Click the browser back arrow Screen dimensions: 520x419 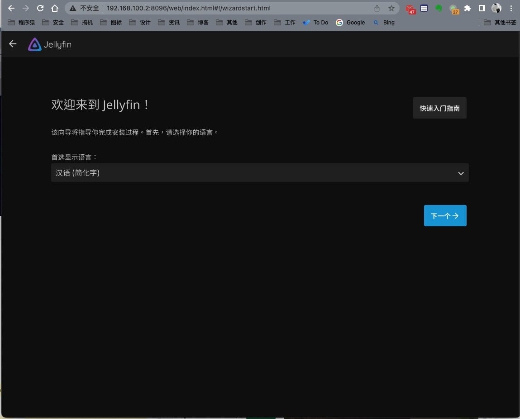(x=11, y=8)
